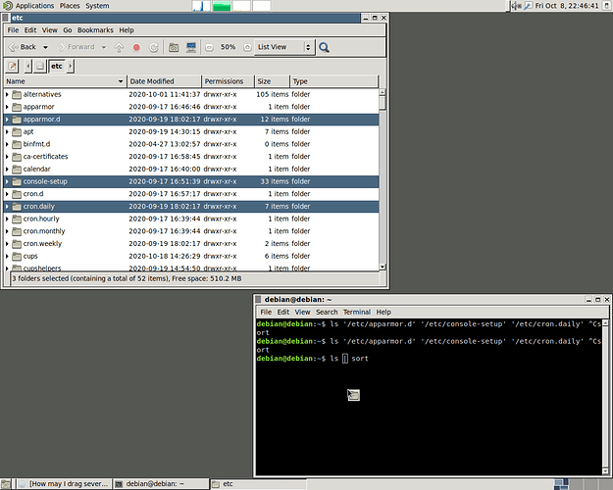Click the Zoom in icon beside 50%
The image size is (613, 490).
(247, 47)
